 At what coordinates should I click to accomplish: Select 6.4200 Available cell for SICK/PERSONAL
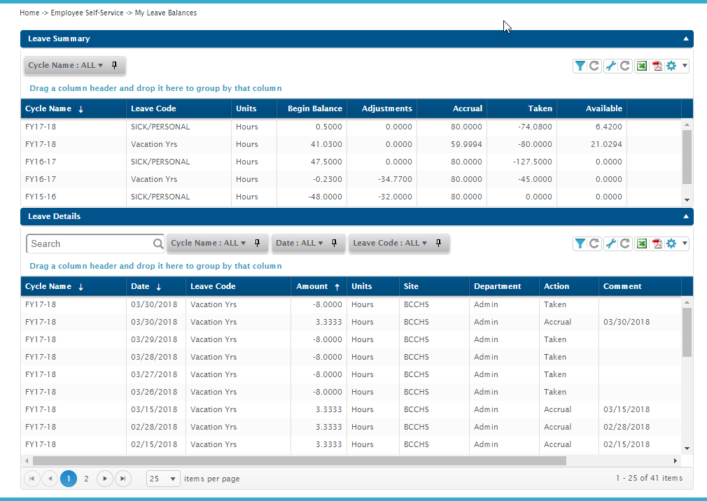(591, 127)
